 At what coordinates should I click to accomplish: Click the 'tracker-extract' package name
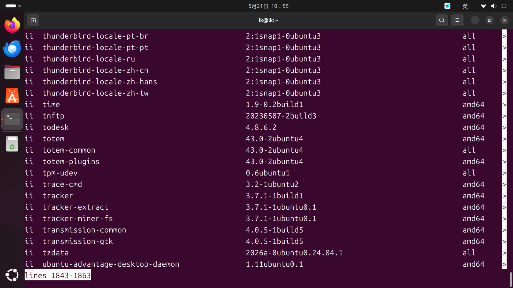click(75, 207)
